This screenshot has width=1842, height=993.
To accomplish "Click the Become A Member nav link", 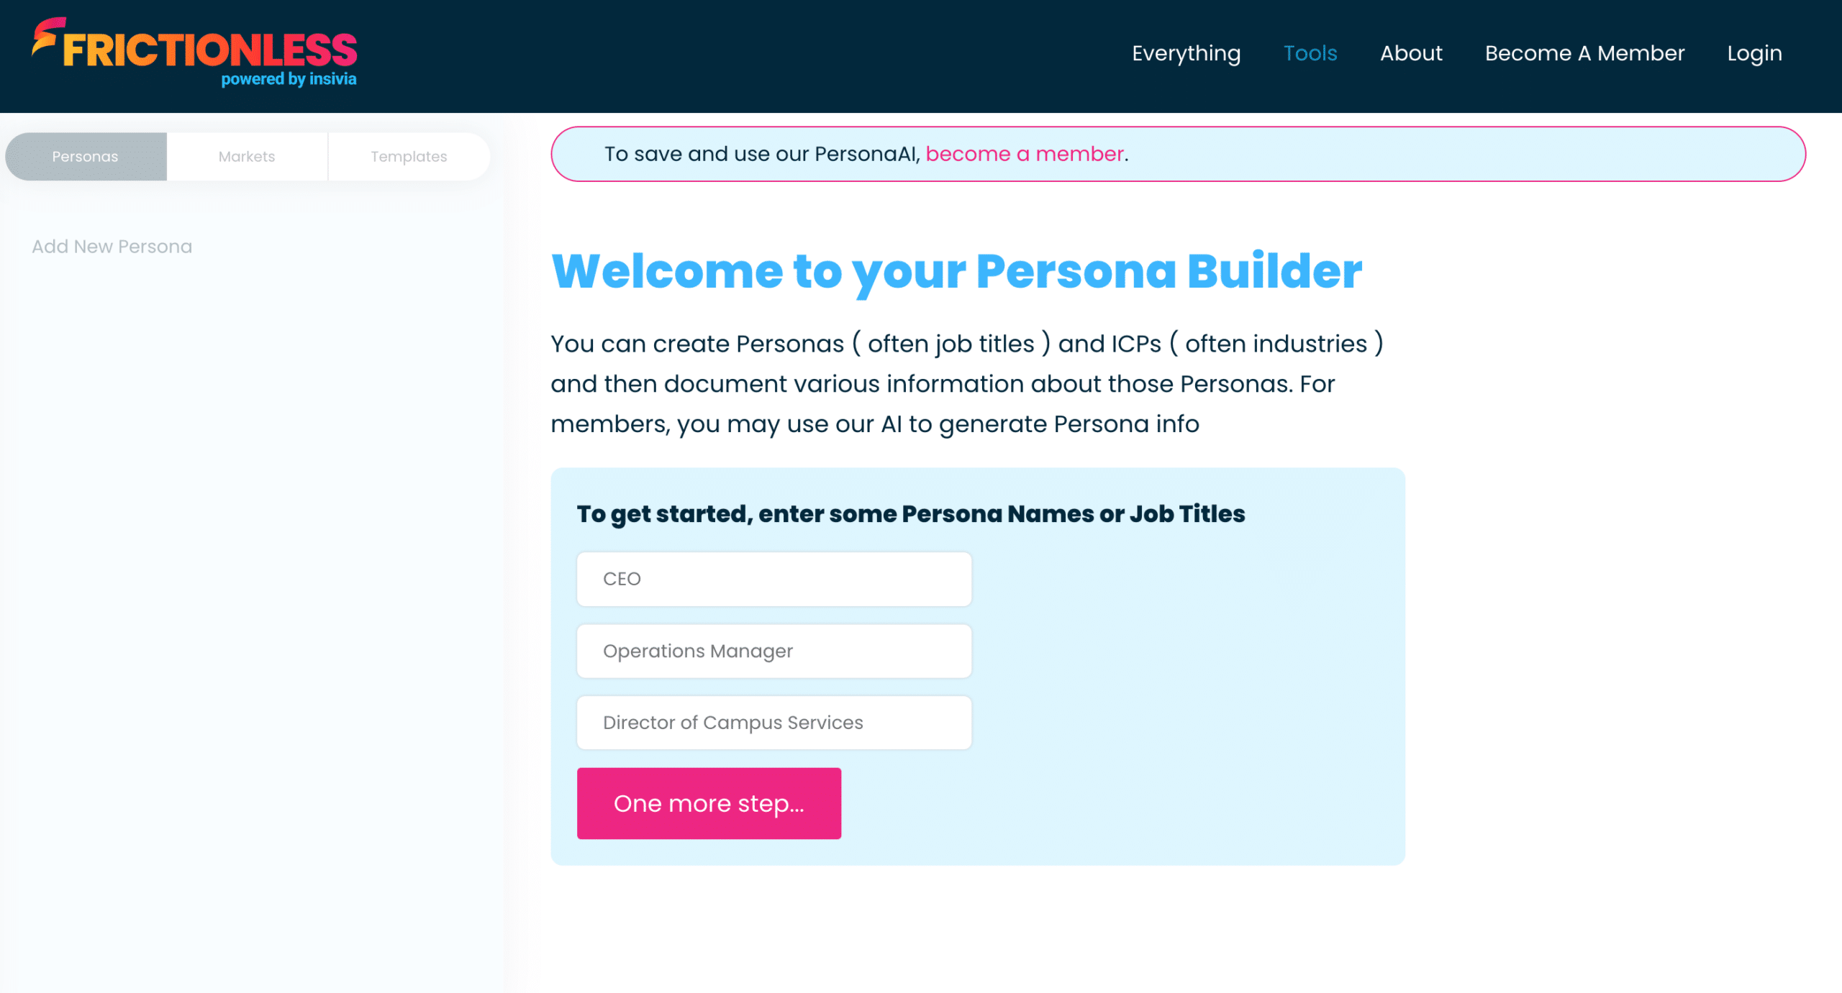I will [x=1584, y=52].
